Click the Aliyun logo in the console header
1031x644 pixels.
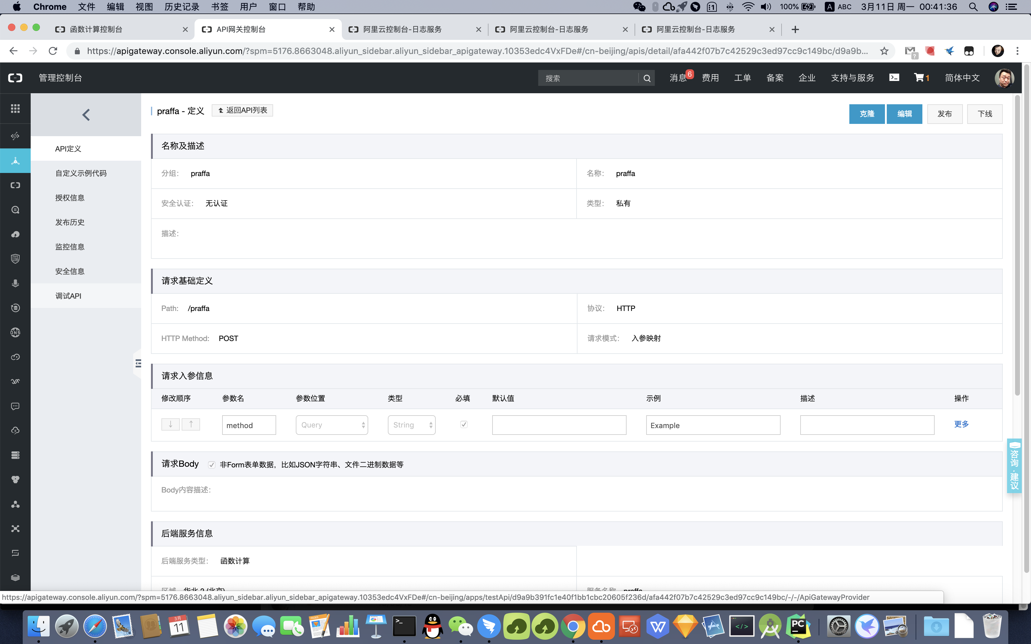pyautogui.click(x=15, y=78)
